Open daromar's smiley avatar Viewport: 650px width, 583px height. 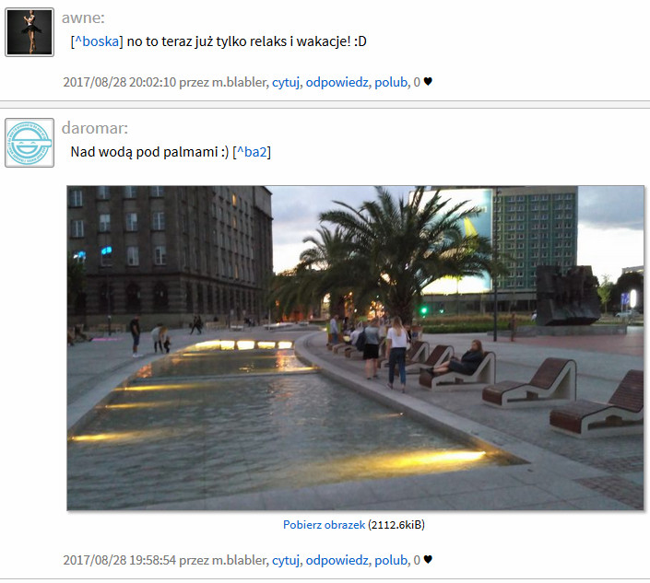30,143
